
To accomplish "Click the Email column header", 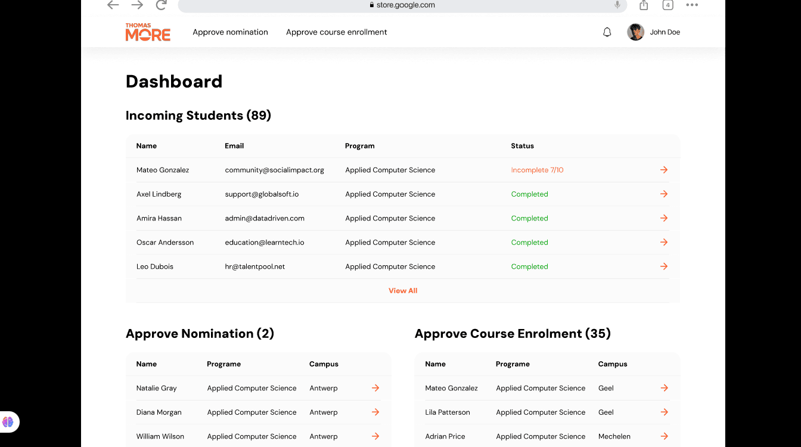I will click(234, 146).
